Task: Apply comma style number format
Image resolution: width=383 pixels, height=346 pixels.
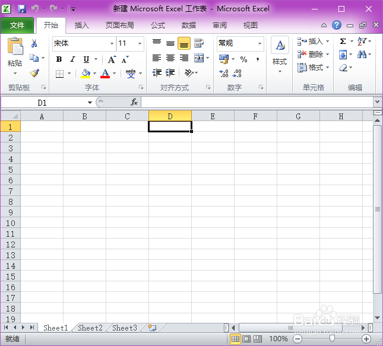Action: coord(258,59)
